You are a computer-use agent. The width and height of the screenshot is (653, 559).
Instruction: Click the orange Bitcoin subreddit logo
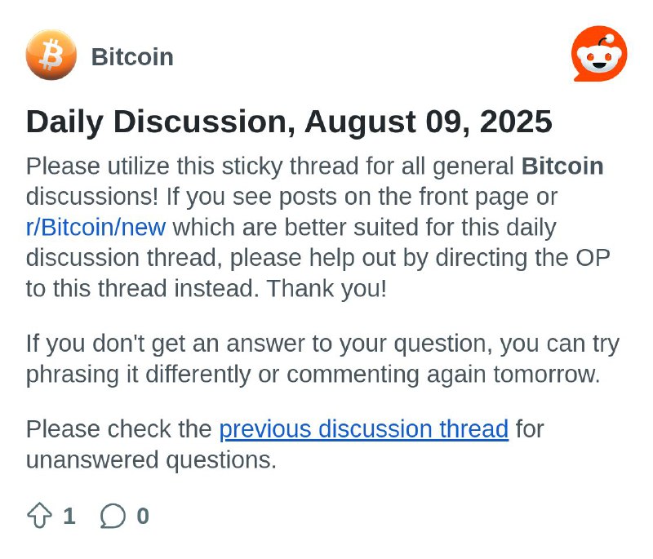click(x=51, y=55)
